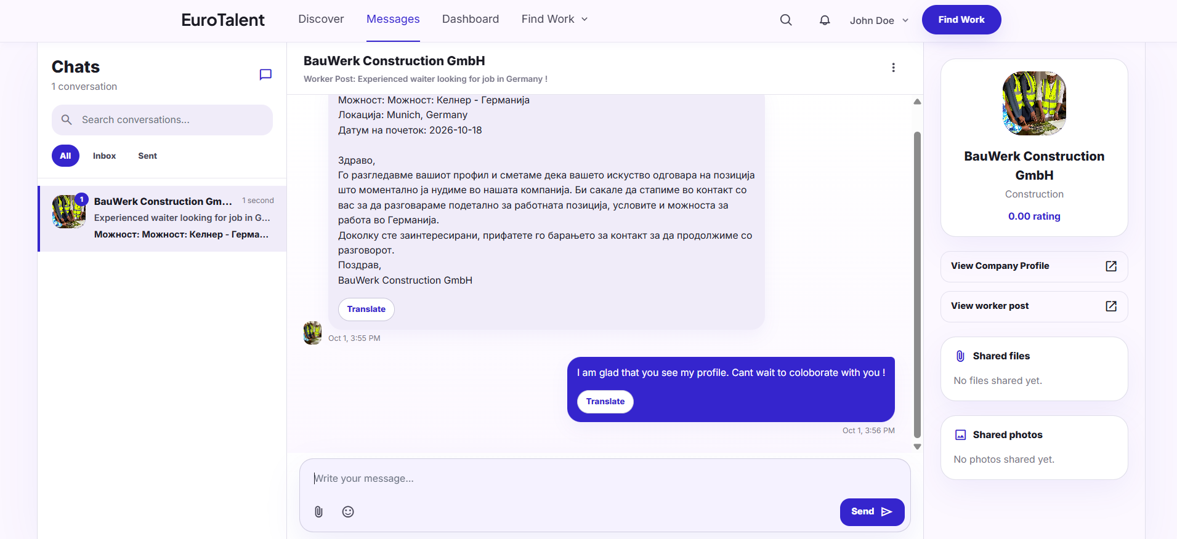This screenshot has height=539, width=1177.
Task: Click the Shared files paperclip icon
Action: (960, 356)
